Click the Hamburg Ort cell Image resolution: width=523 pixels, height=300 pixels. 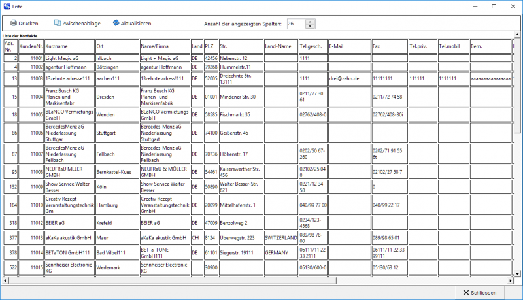[x=117, y=205]
